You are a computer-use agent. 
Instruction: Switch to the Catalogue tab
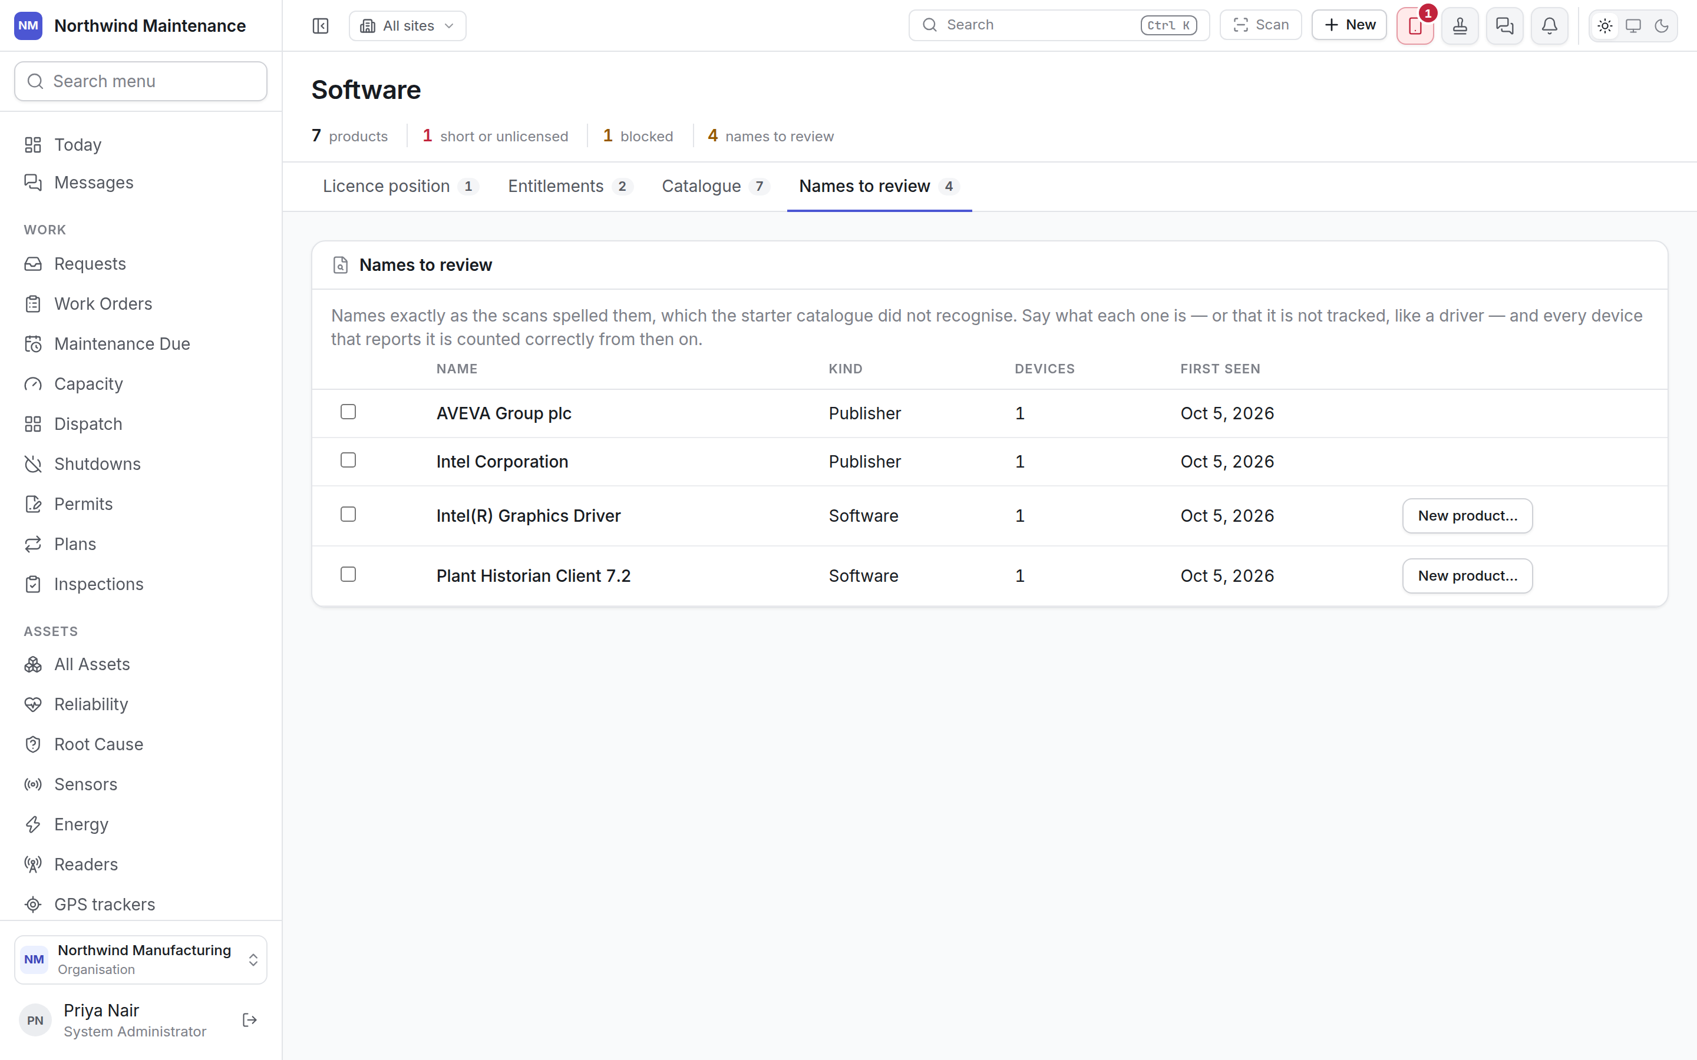point(715,187)
